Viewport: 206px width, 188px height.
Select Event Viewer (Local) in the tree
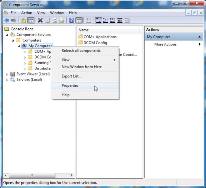[33, 74]
